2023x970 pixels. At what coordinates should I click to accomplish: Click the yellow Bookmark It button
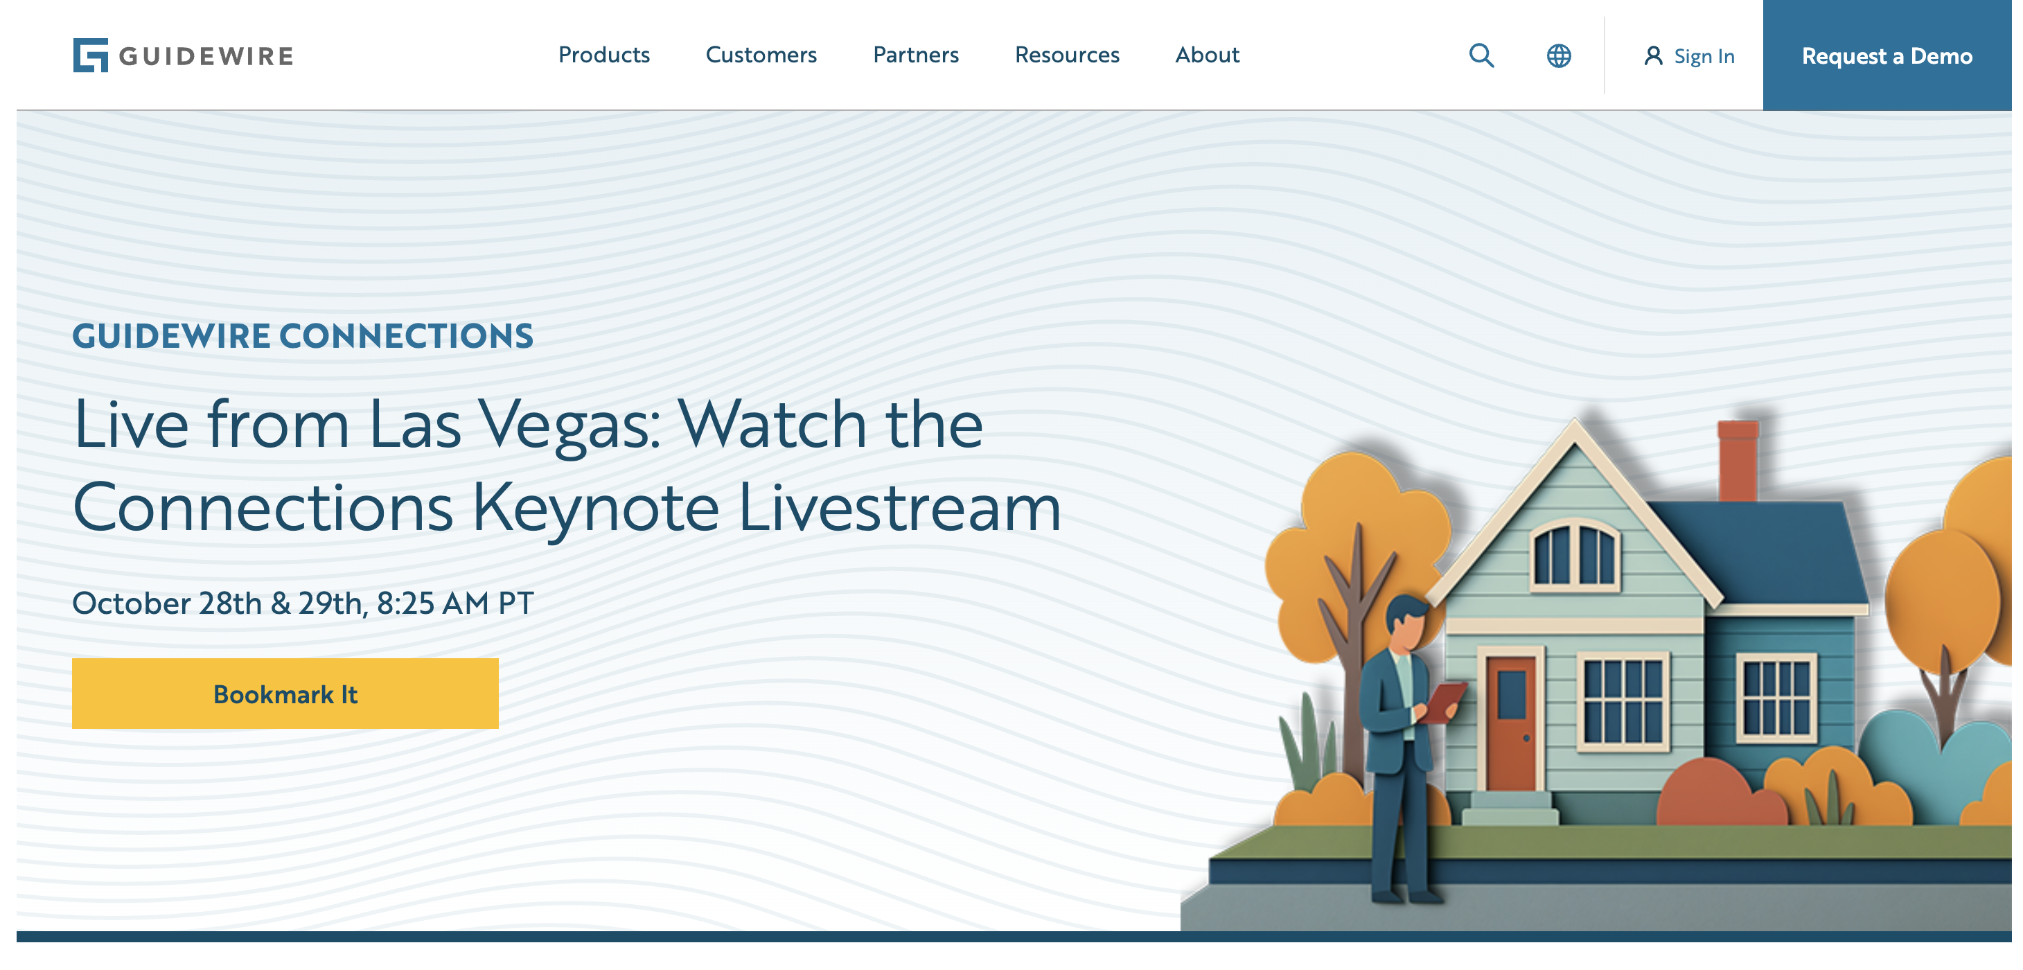[x=286, y=694]
